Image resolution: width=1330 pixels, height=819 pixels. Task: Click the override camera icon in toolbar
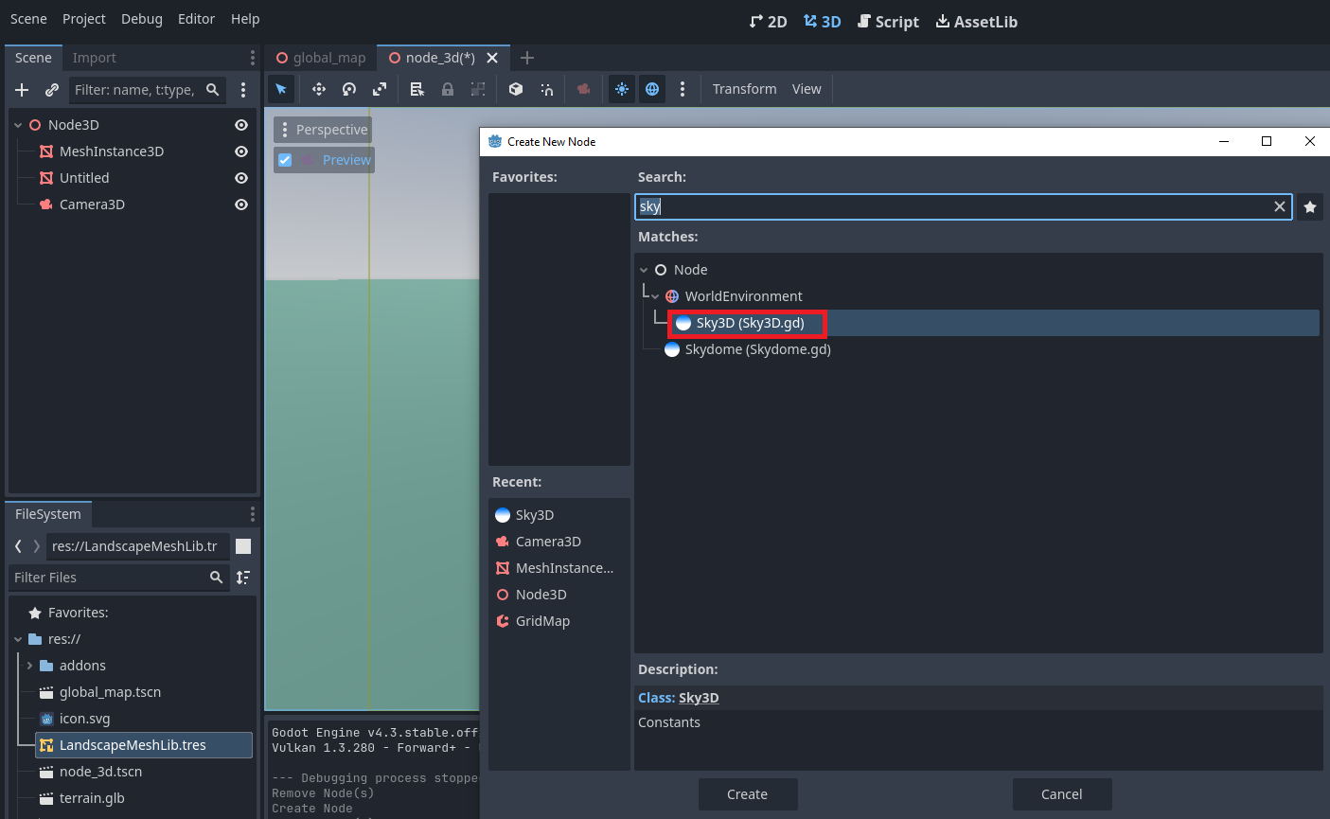[x=584, y=89]
